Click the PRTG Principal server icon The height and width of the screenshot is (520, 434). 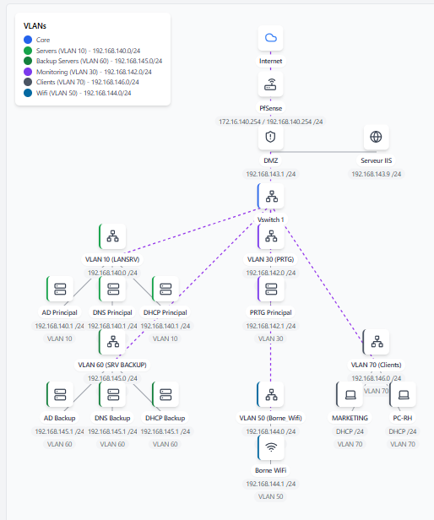[x=271, y=289]
